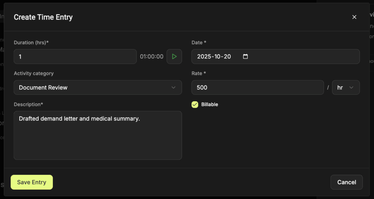Viewport: 374px width, 199px height.
Task: Close the Create Time Entry dialog with X
Action: coord(354,17)
